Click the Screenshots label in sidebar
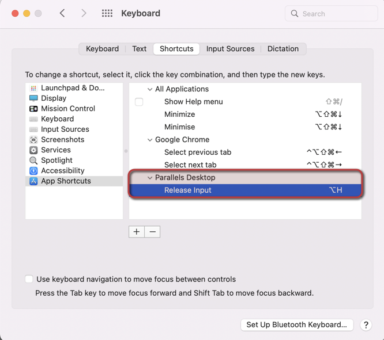Image resolution: width=384 pixels, height=340 pixels. (63, 140)
